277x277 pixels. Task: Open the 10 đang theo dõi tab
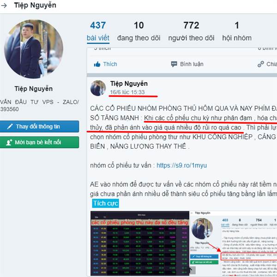(138, 32)
